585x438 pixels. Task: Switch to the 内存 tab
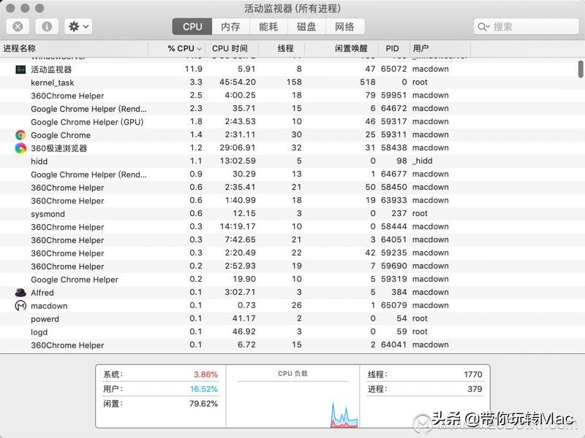[x=227, y=26]
